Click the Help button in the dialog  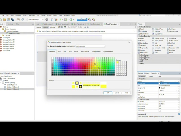click(x=126, y=93)
